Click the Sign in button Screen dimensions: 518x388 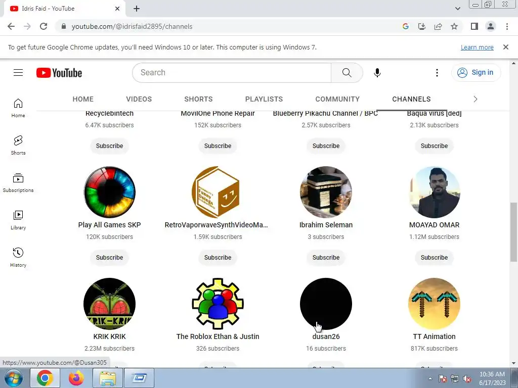tap(476, 73)
